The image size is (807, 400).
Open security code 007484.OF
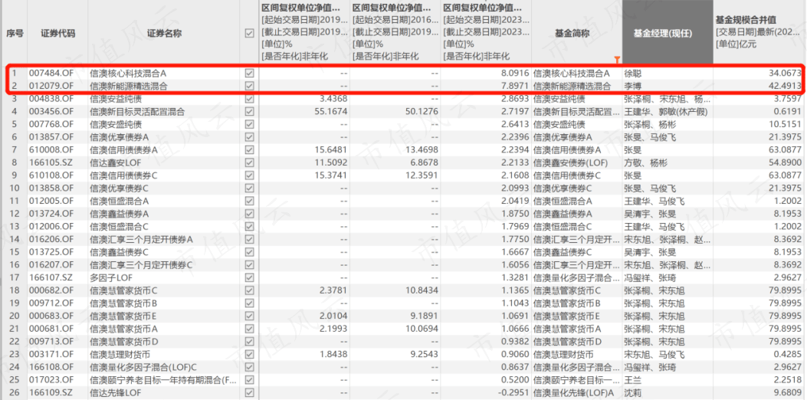[x=51, y=73]
